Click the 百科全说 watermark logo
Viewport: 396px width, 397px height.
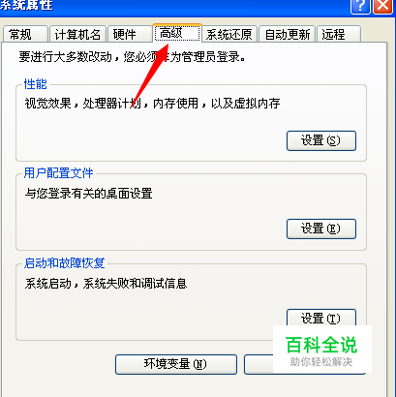[321, 350]
